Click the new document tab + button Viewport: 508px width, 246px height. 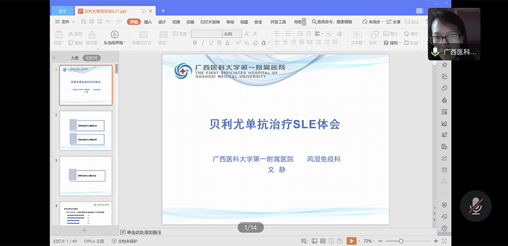point(163,11)
